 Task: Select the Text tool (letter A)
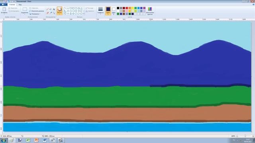(x=54, y=9)
